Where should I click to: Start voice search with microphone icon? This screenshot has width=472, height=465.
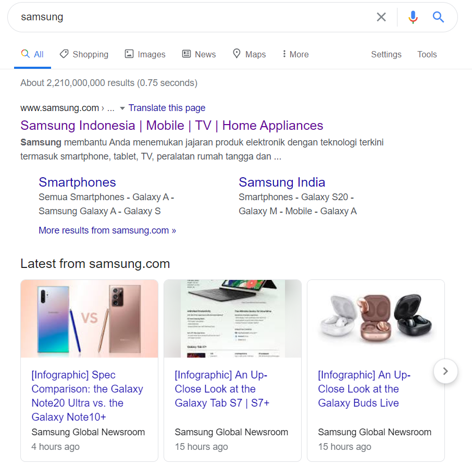pos(413,17)
